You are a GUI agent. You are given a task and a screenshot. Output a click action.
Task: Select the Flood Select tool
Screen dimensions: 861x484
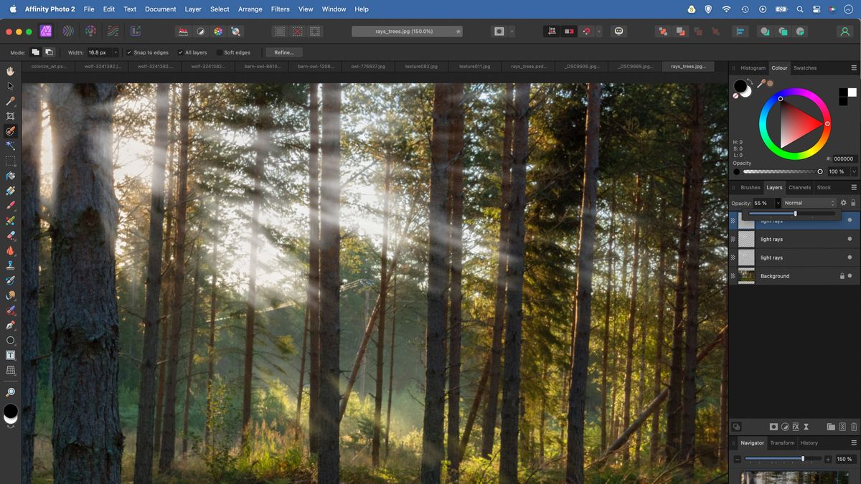click(x=10, y=146)
